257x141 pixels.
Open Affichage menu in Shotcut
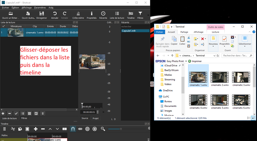click(x=27, y=8)
